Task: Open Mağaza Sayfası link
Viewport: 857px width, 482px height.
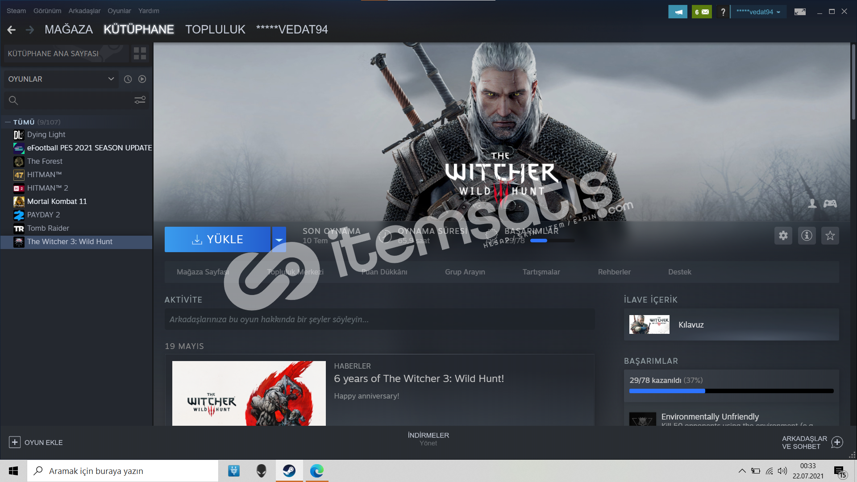Action: (x=203, y=272)
